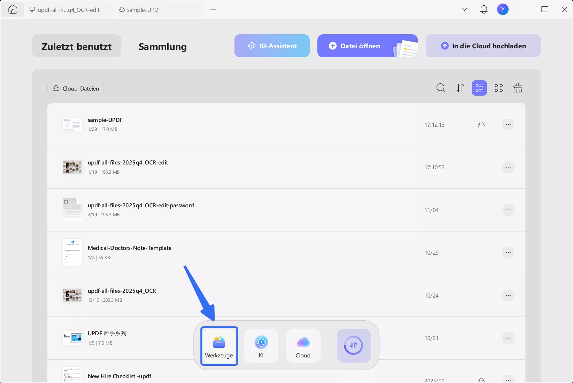This screenshot has width=573, height=383.
Task: Select file name sample-UPDF
Action: [105, 120]
